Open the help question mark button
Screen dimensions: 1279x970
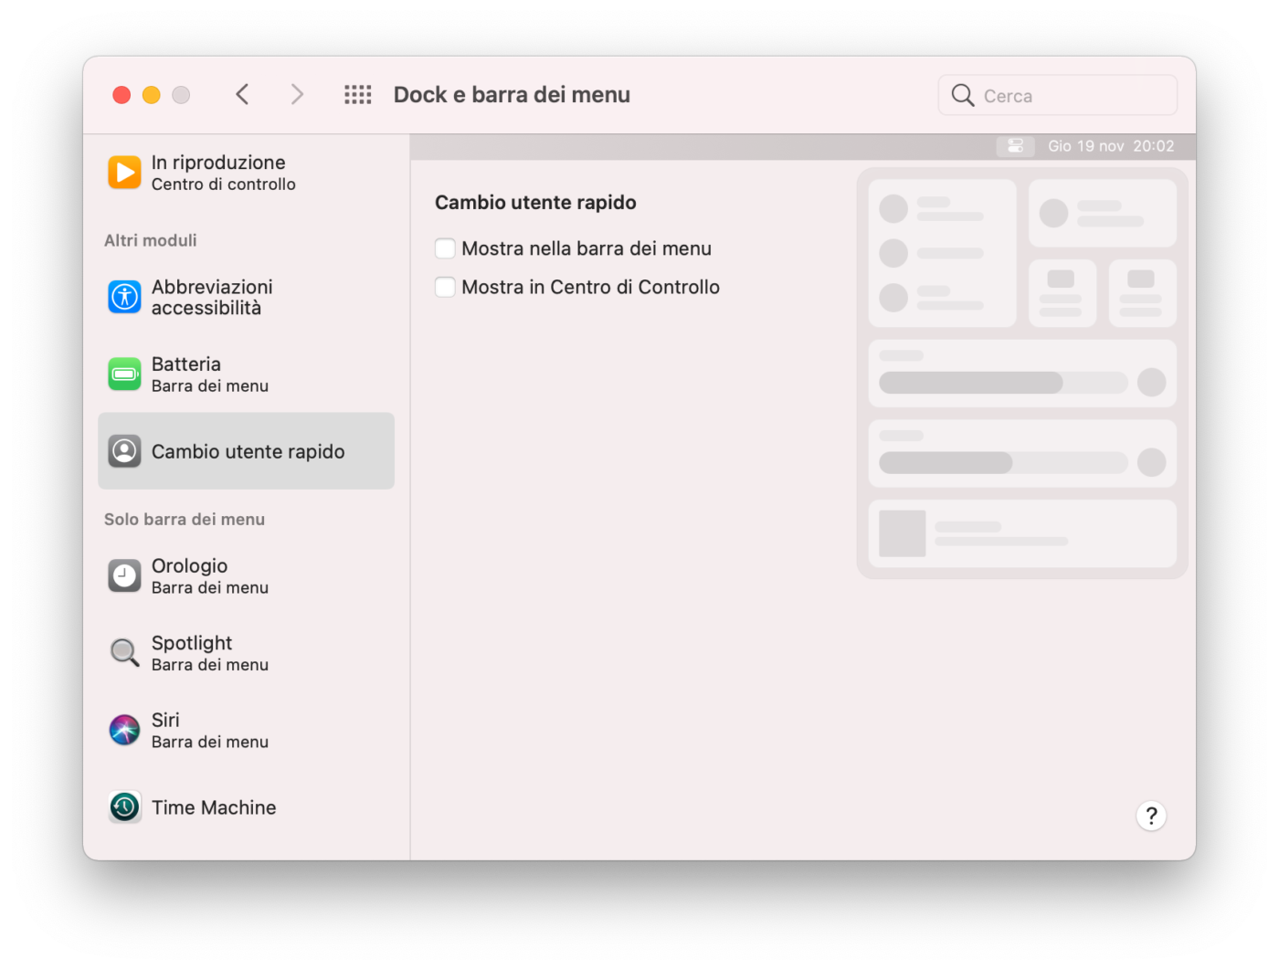1151,815
